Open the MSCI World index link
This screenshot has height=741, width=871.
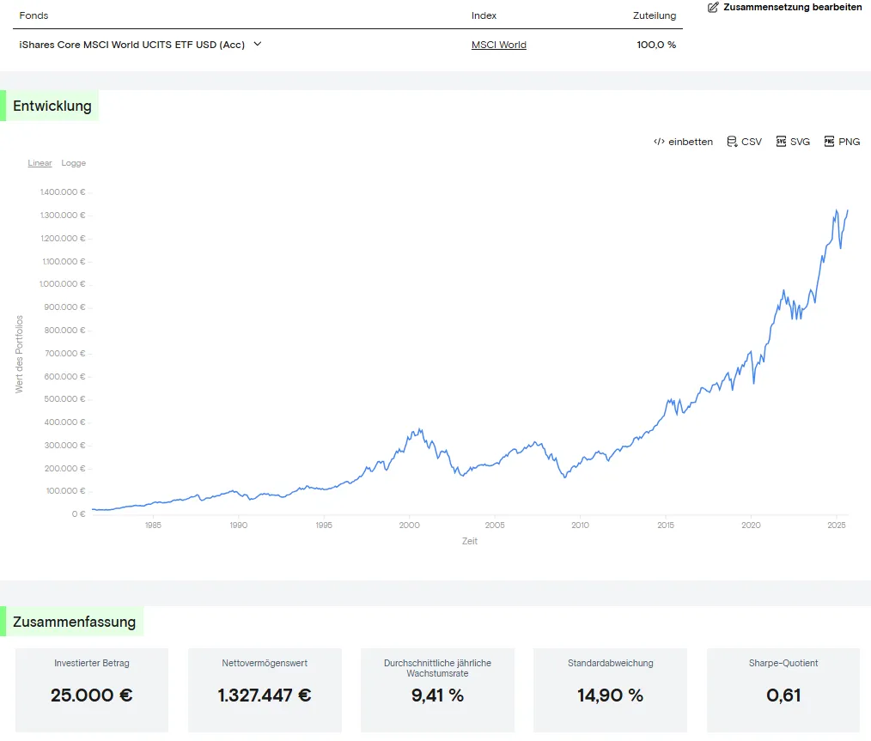point(498,45)
